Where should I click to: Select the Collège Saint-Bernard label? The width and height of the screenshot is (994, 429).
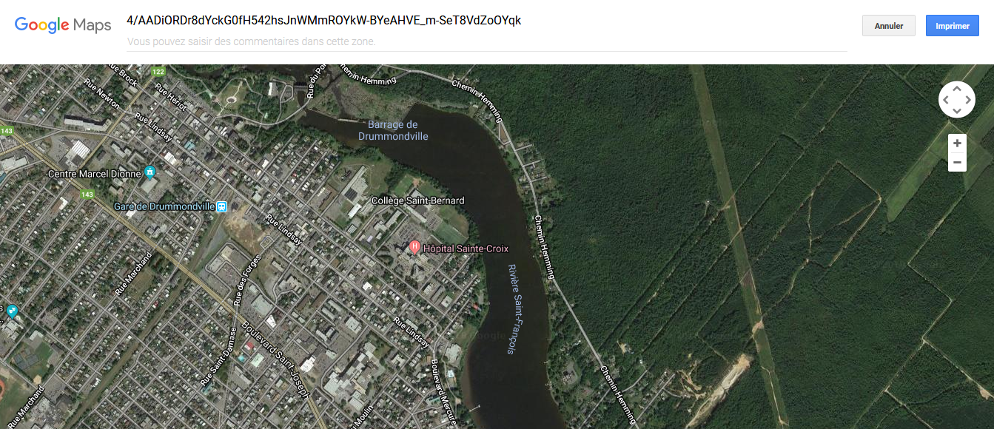tap(418, 200)
